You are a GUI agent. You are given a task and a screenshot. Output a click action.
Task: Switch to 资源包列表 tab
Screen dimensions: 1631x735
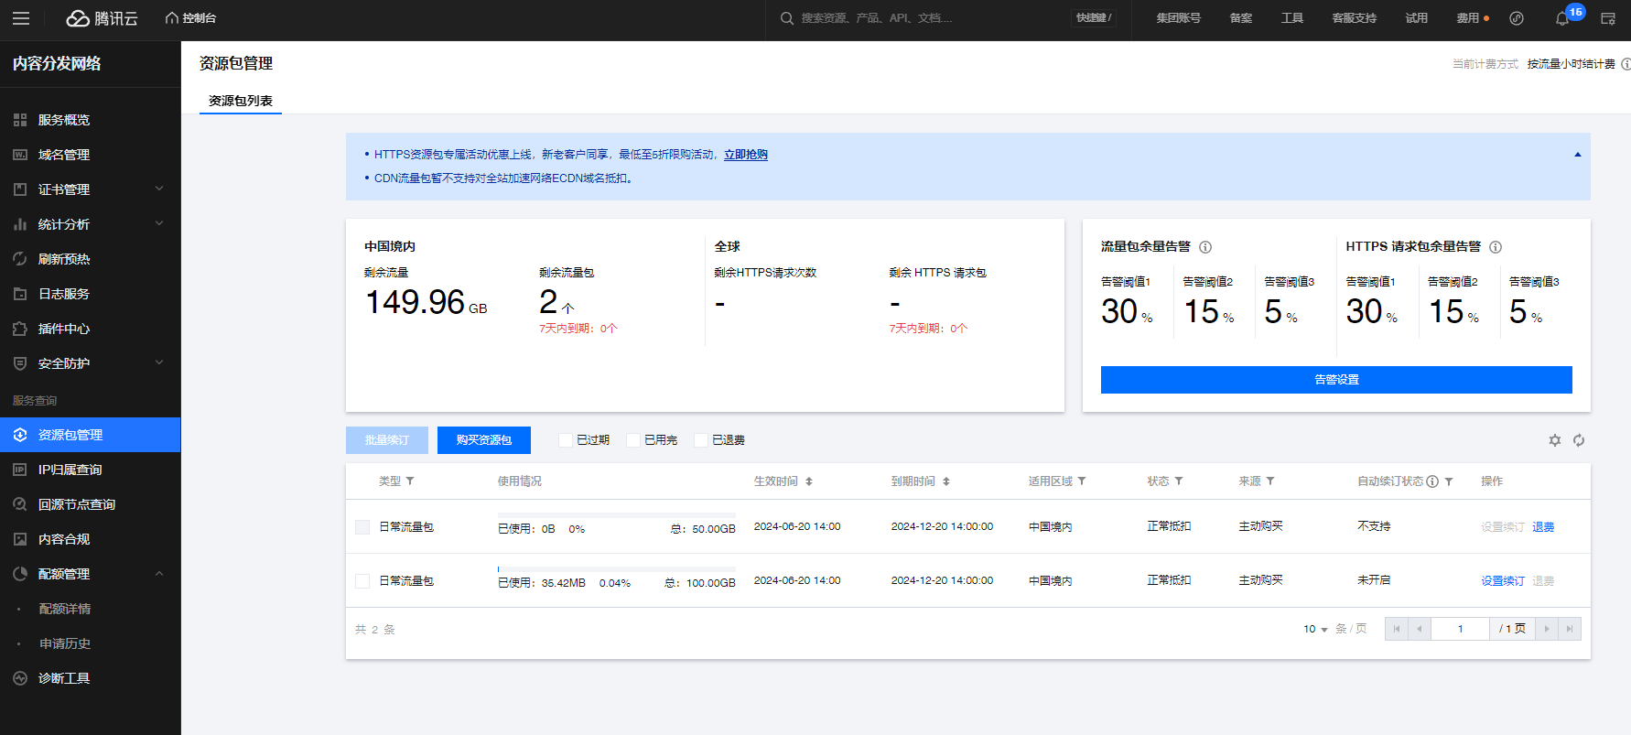[241, 101]
